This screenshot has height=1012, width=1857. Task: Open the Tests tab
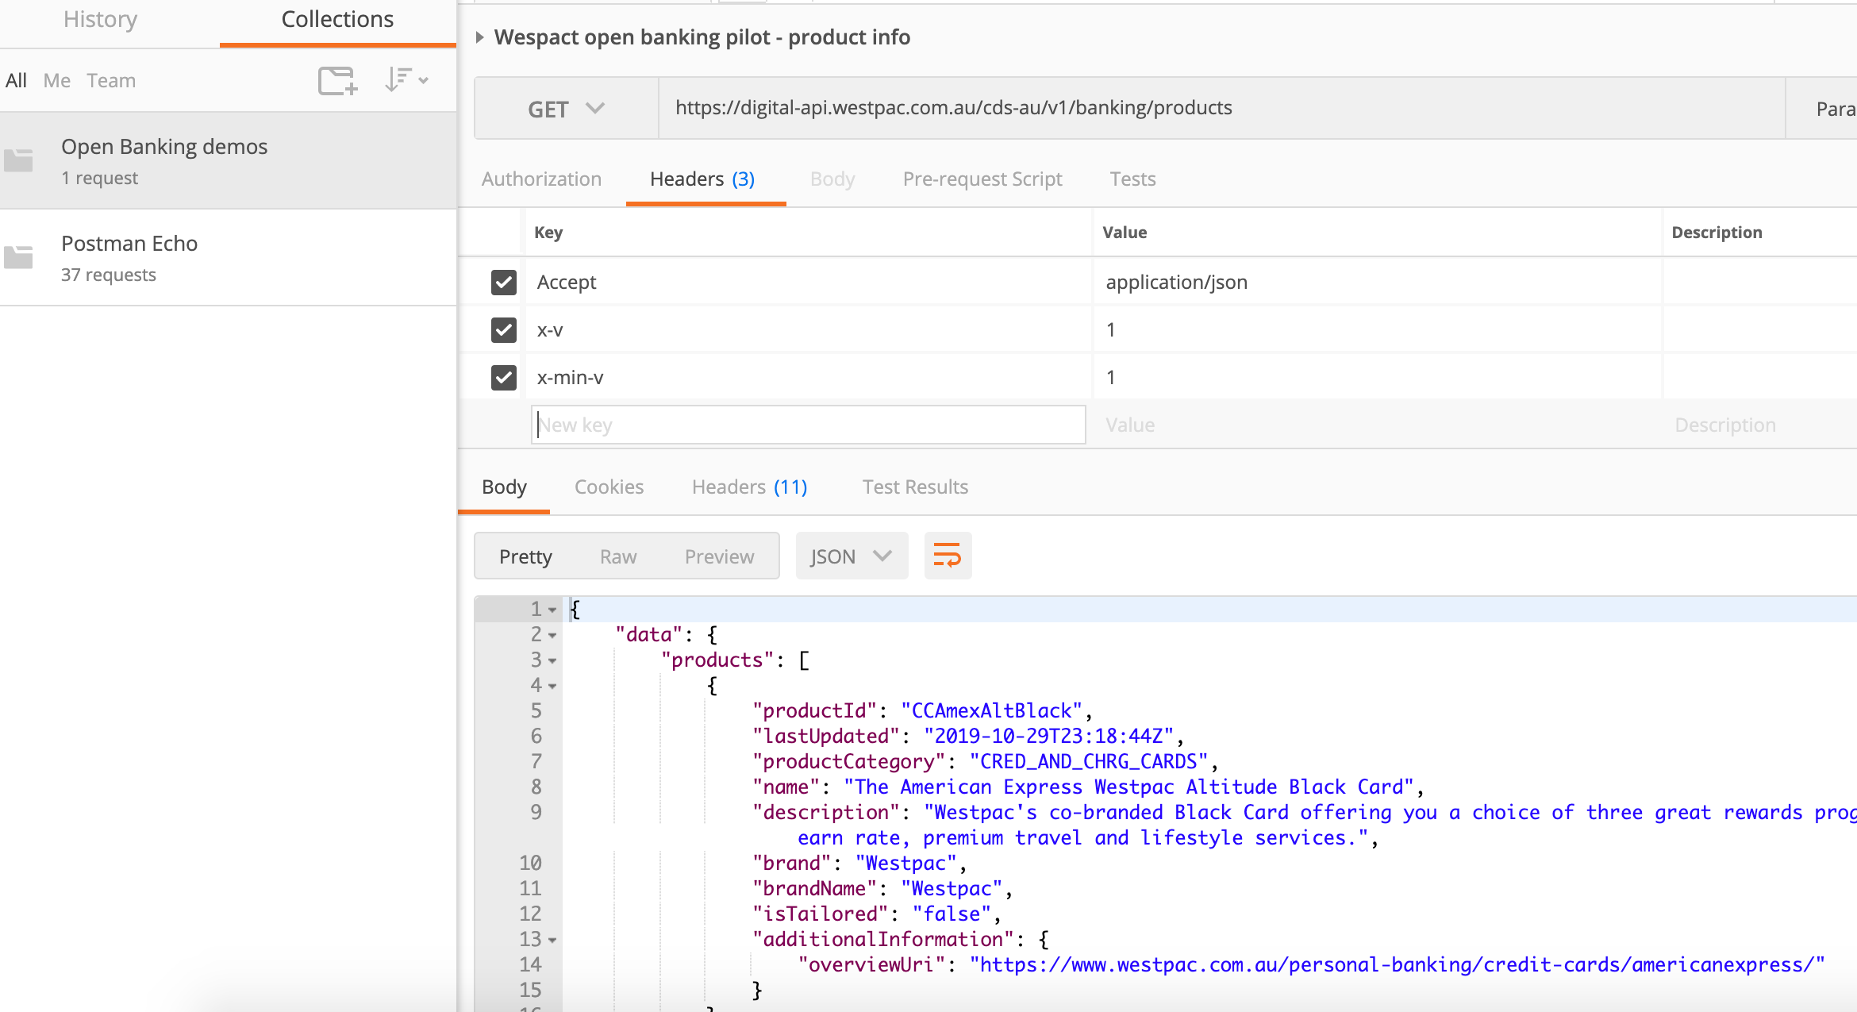click(1132, 179)
